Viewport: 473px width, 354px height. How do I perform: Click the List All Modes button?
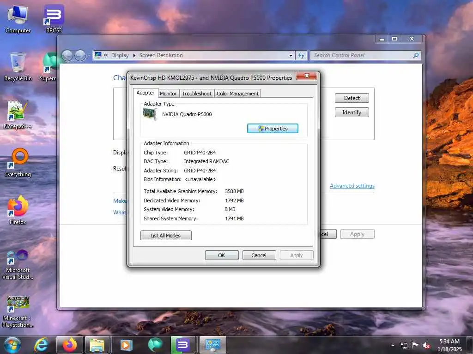166,236
